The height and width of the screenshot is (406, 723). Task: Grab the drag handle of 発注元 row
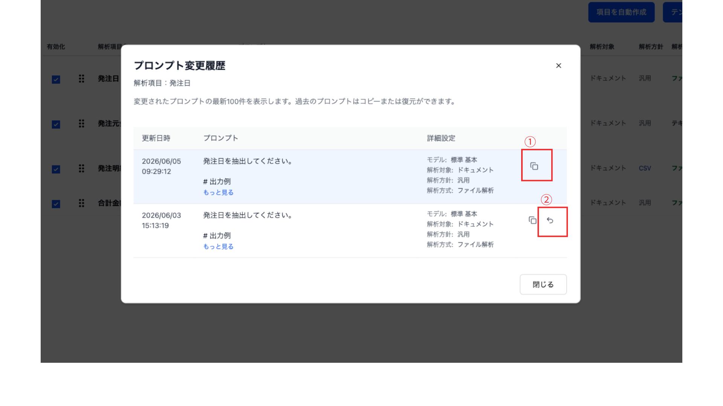click(81, 124)
